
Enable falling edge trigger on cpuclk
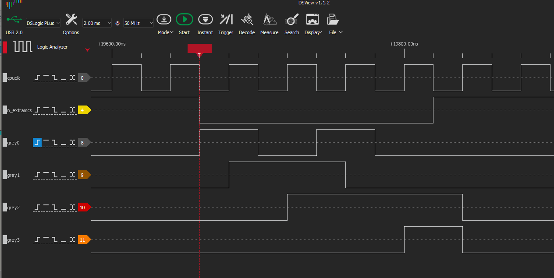[x=55, y=77]
